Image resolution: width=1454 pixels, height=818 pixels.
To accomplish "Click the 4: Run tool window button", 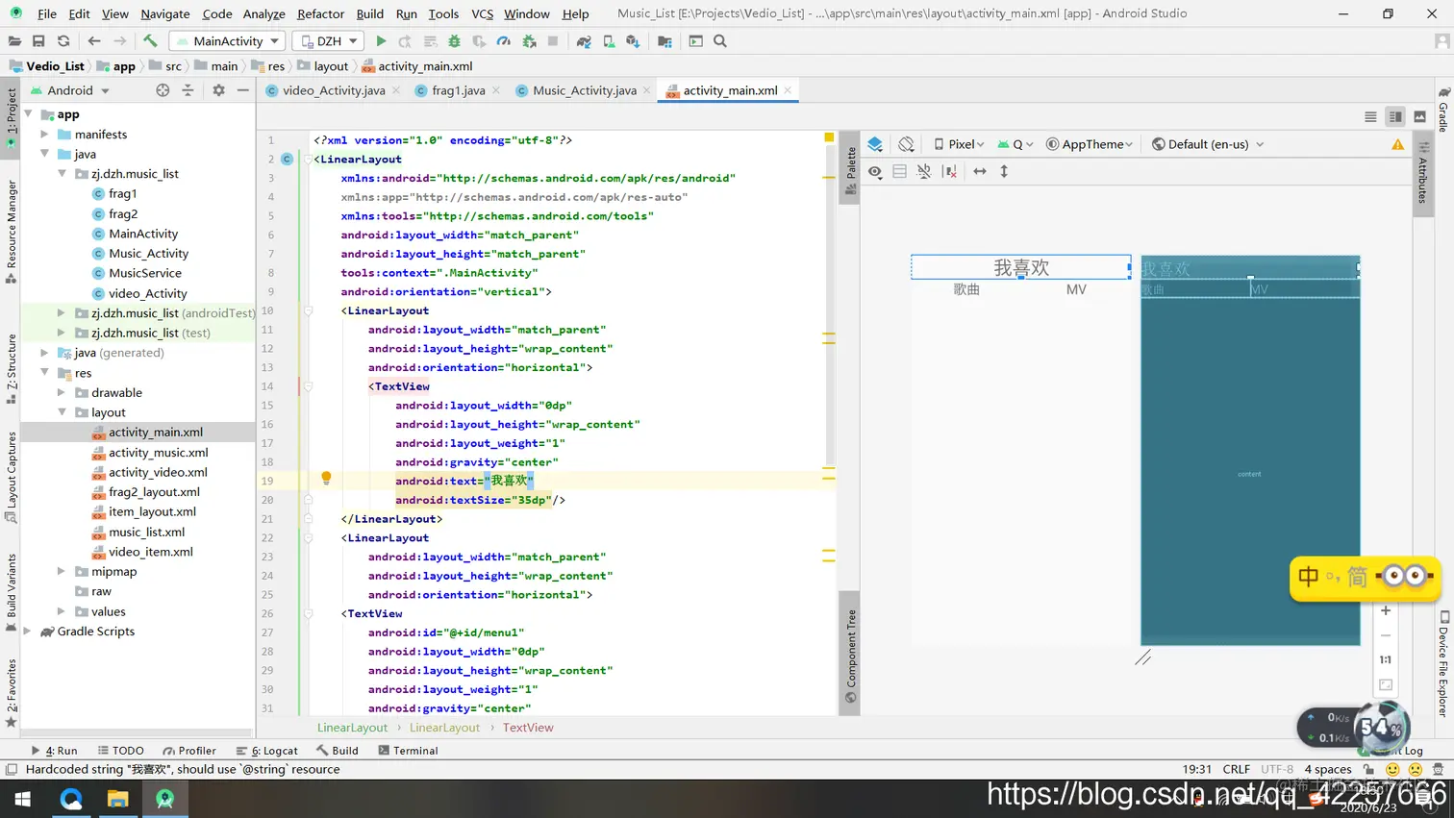I will (54, 751).
